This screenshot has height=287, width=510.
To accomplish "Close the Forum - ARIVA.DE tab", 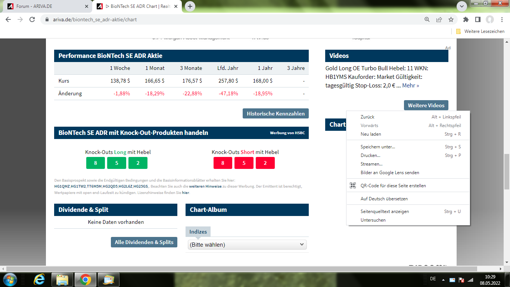I will 87,6.
